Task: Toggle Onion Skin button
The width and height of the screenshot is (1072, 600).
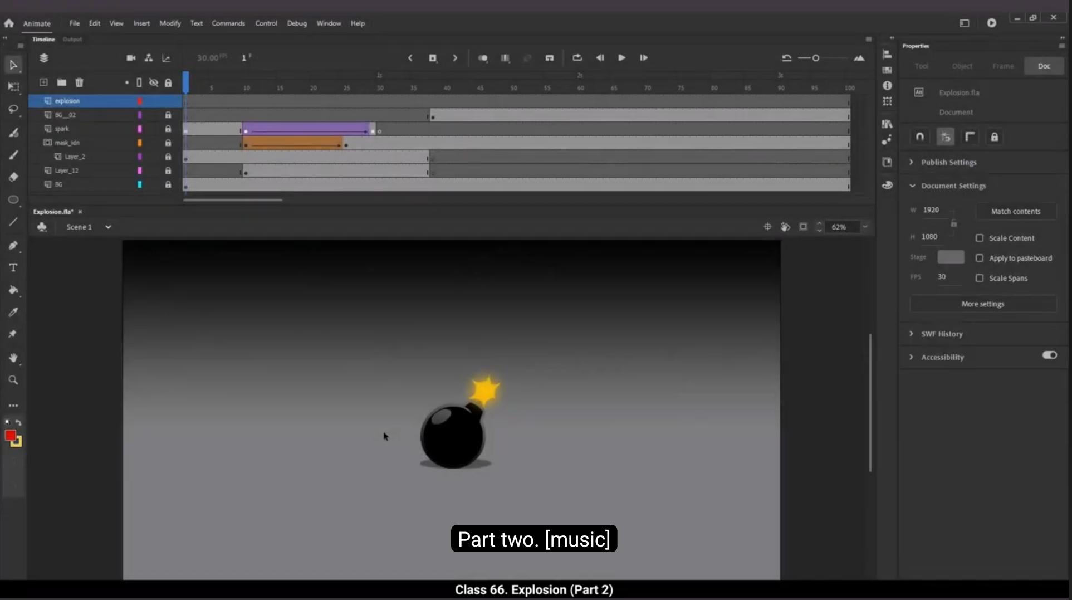Action: (x=483, y=58)
